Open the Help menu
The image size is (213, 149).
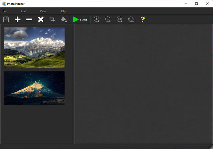(x=63, y=11)
